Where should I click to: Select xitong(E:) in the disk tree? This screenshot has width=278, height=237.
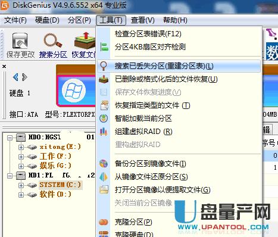(60, 147)
